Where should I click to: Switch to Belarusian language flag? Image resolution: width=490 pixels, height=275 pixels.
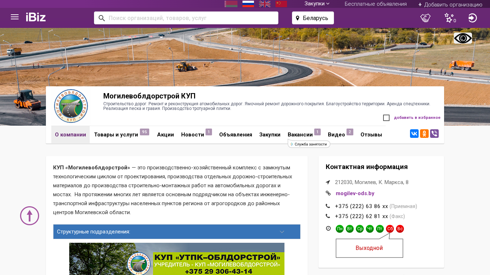[x=231, y=4]
